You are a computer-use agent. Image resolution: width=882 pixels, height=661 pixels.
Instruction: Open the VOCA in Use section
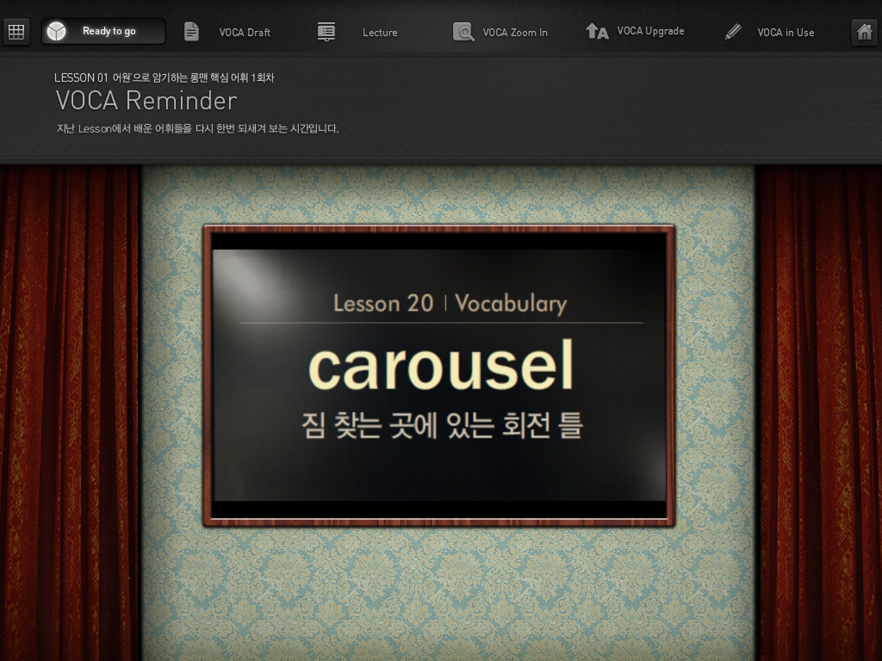coord(785,32)
